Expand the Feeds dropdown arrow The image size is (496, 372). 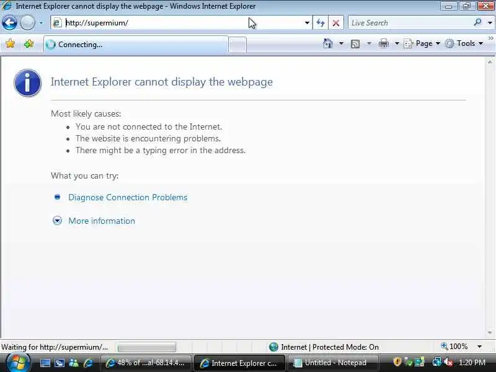(369, 43)
